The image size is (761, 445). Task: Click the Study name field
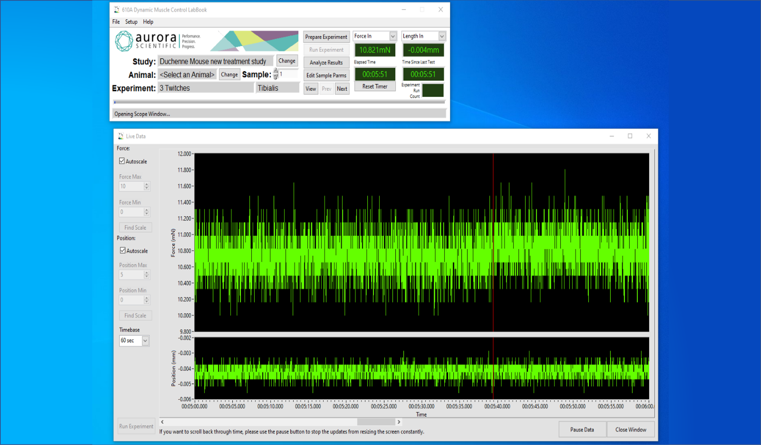[216, 61]
